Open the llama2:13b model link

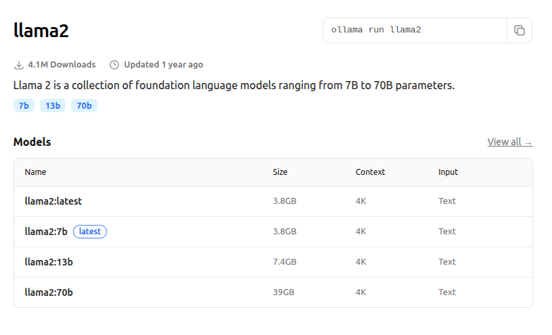[x=49, y=261]
